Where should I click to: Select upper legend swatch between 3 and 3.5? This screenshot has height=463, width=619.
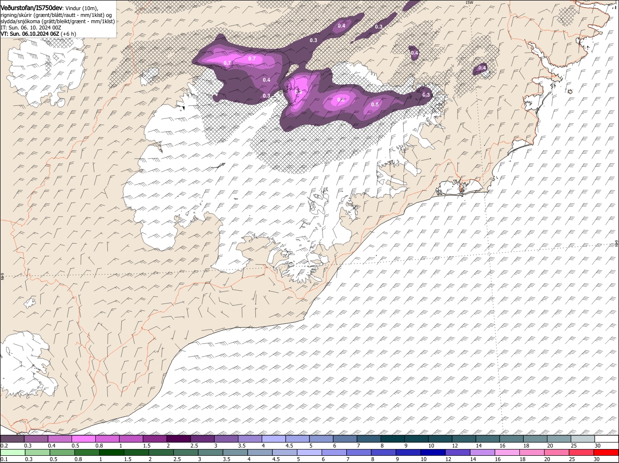(226, 439)
